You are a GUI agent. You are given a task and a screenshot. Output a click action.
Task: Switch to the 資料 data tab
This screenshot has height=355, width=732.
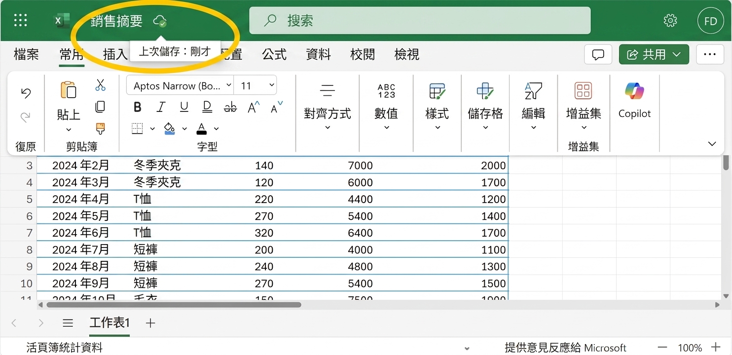pos(319,54)
